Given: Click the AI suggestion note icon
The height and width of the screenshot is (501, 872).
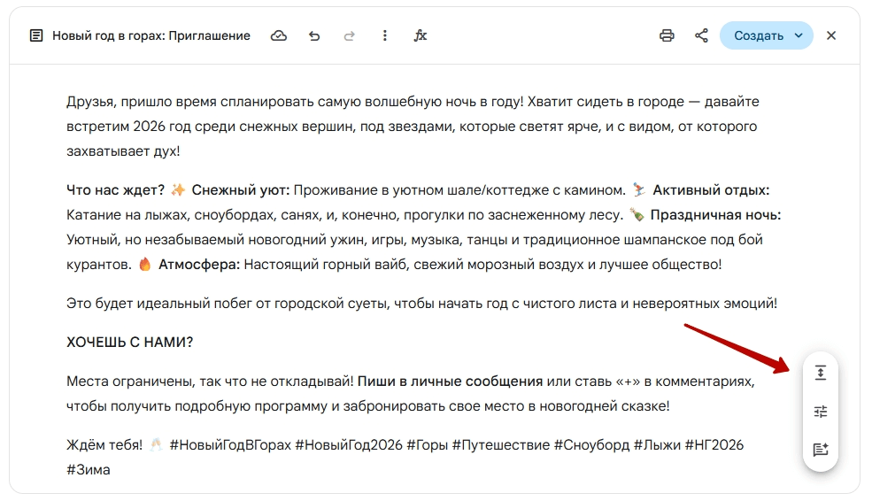Looking at the screenshot, I should click(821, 450).
